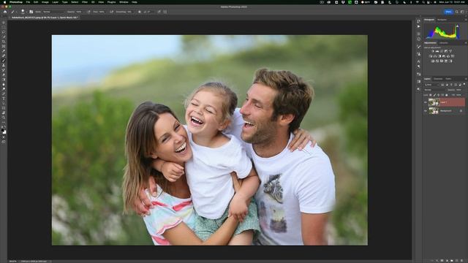Select the Gradient tool

(x=4, y=80)
